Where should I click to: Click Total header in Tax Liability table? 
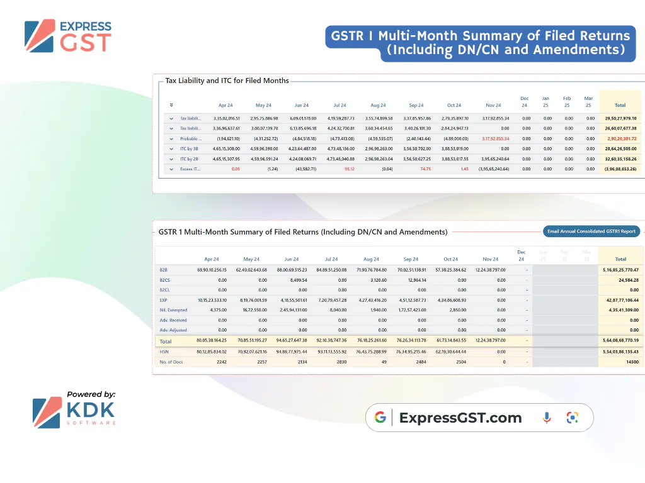coord(620,105)
